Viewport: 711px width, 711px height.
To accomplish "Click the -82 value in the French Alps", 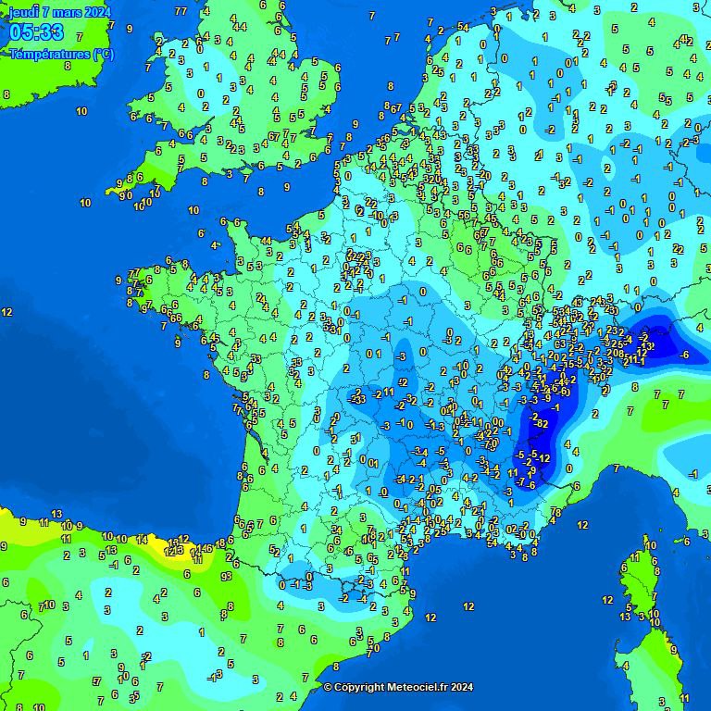I will 541,423.
